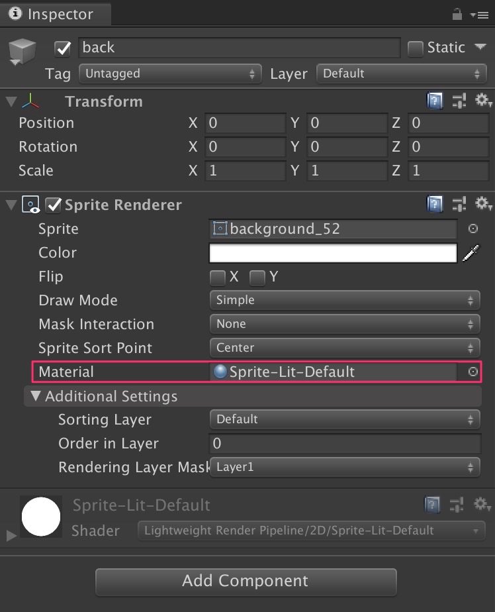The height and width of the screenshot is (612, 495).
Task: Click the Position X field
Action: point(246,123)
